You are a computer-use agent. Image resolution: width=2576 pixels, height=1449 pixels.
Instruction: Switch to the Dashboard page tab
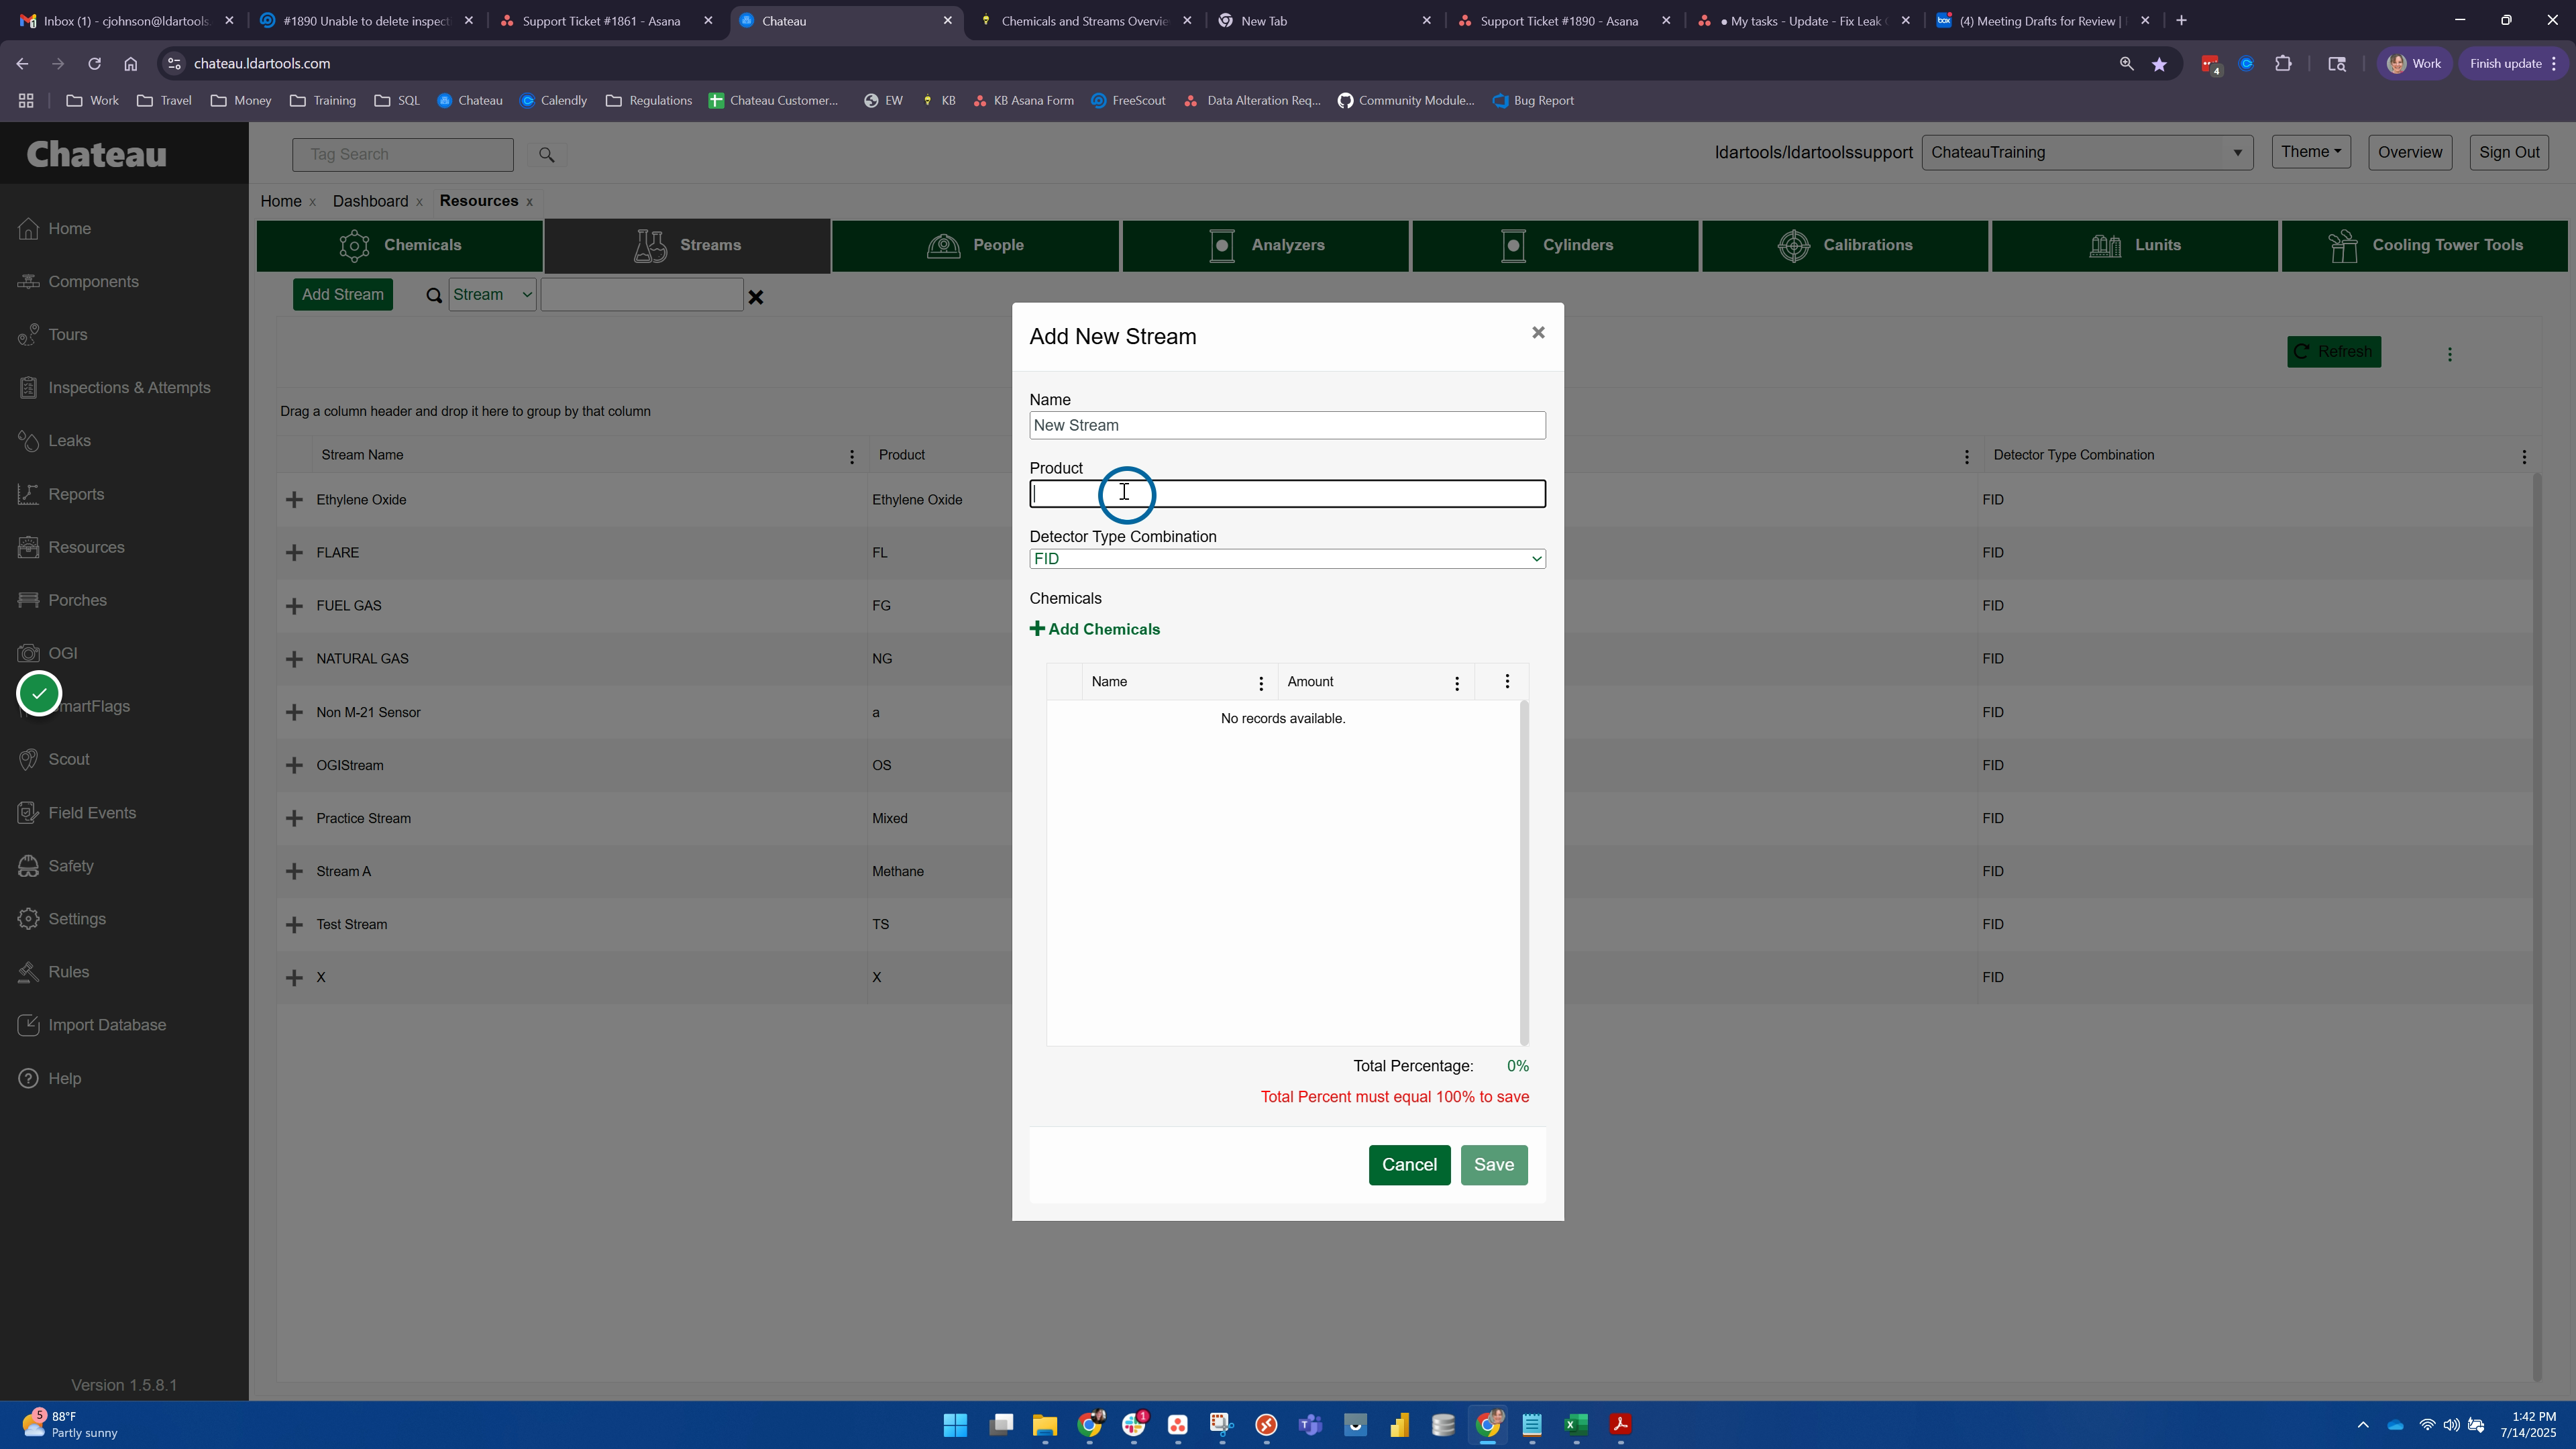(x=370, y=201)
